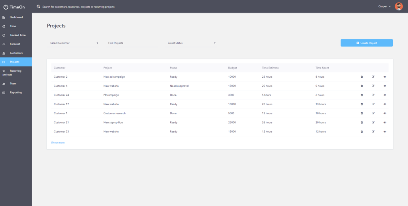This screenshot has width=408, height=206.
Task: Open Reporting in the sidebar
Action: (x=16, y=92)
